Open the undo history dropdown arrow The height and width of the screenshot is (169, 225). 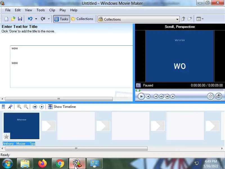click(36, 19)
